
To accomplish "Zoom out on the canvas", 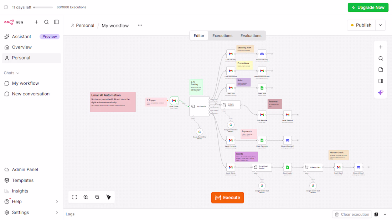I will (x=97, y=197).
